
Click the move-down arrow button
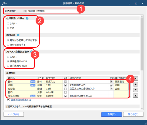[136, 90]
